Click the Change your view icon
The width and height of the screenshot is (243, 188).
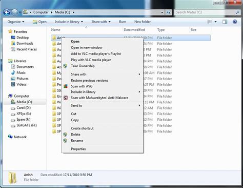pos(210,22)
